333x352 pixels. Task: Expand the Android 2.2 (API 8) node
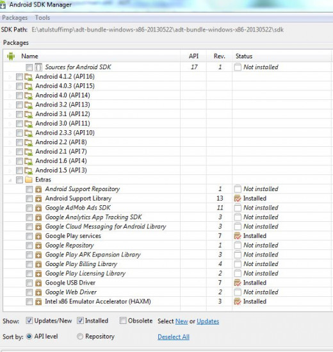pos(10,142)
